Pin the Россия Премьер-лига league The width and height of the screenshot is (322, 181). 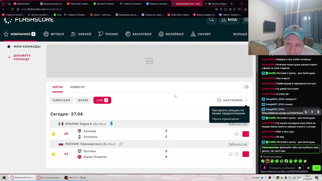pyautogui.click(x=121, y=144)
